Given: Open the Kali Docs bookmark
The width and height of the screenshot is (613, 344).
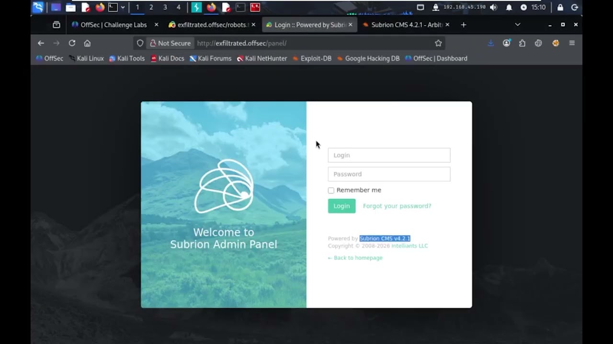Looking at the screenshot, I should coord(167,58).
